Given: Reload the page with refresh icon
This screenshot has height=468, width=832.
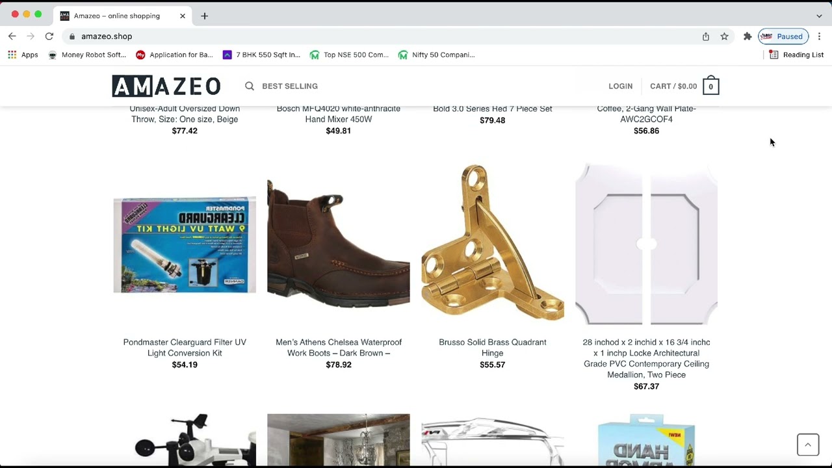Looking at the screenshot, I should pyautogui.click(x=49, y=36).
